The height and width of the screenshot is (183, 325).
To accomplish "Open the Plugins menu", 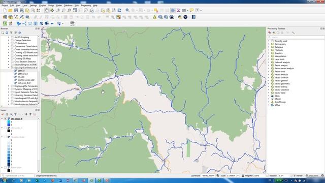I will 43,6.
